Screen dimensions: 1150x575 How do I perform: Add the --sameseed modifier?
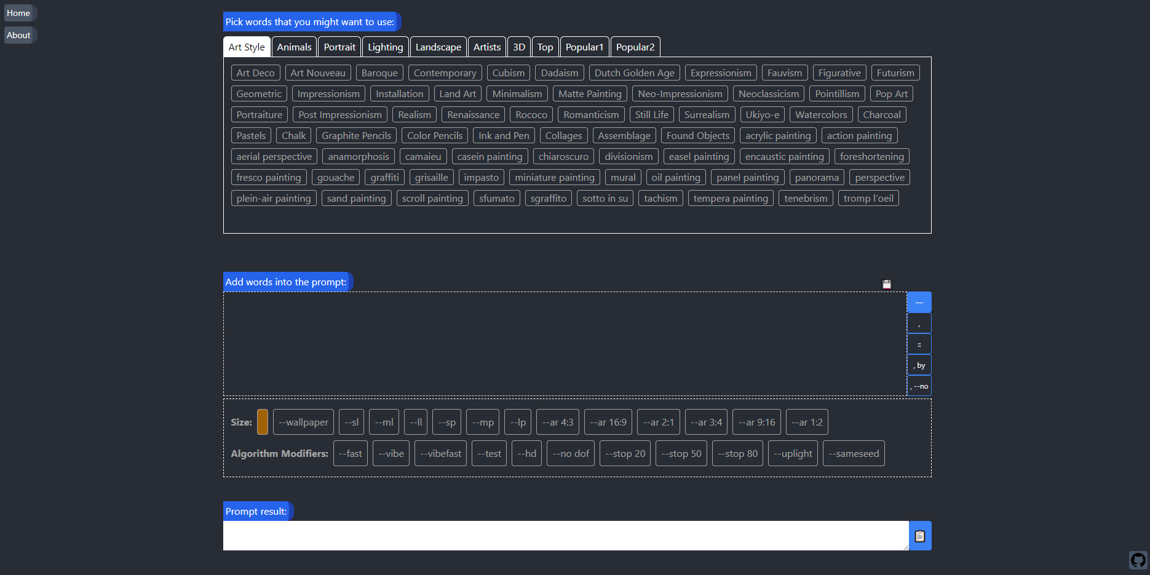tap(854, 453)
